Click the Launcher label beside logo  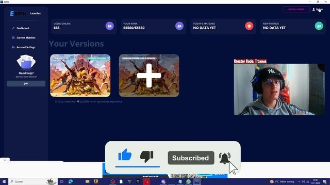pos(36,13)
